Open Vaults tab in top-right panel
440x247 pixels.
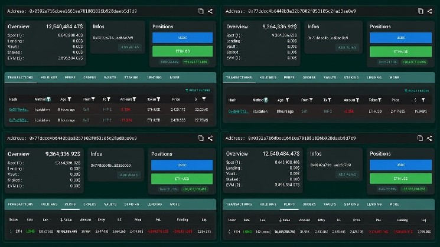(x=330, y=77)
